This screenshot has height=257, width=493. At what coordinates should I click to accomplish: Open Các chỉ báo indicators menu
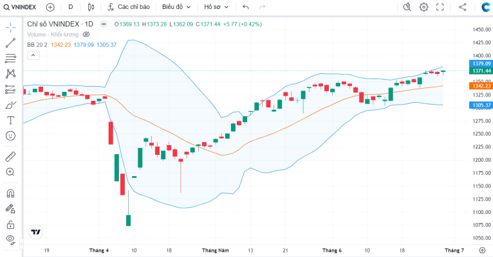click(129, 7)
